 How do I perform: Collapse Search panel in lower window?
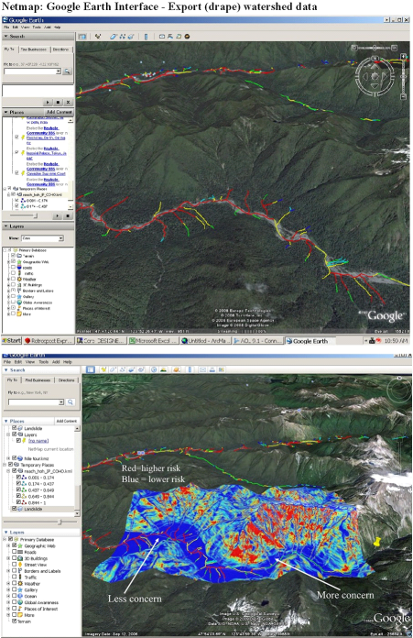pyautogui.click(x=6, y=369)
